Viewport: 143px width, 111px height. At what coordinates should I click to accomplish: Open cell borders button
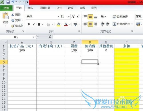(x=49, y=24)
